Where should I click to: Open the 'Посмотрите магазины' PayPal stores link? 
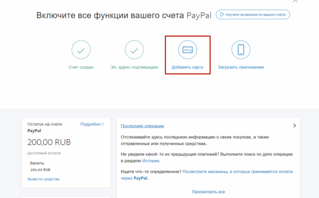(x=207, y=175)
